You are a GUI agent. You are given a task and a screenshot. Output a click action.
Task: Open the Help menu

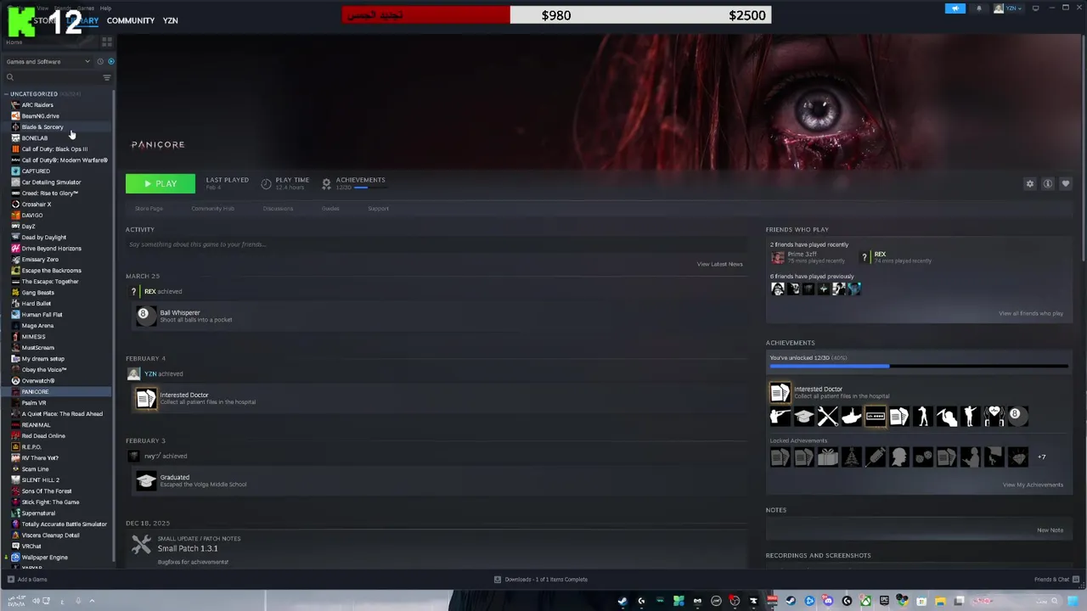[x=105, y=8]
